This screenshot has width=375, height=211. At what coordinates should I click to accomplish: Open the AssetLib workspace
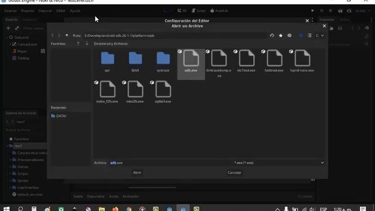point(219,11)
